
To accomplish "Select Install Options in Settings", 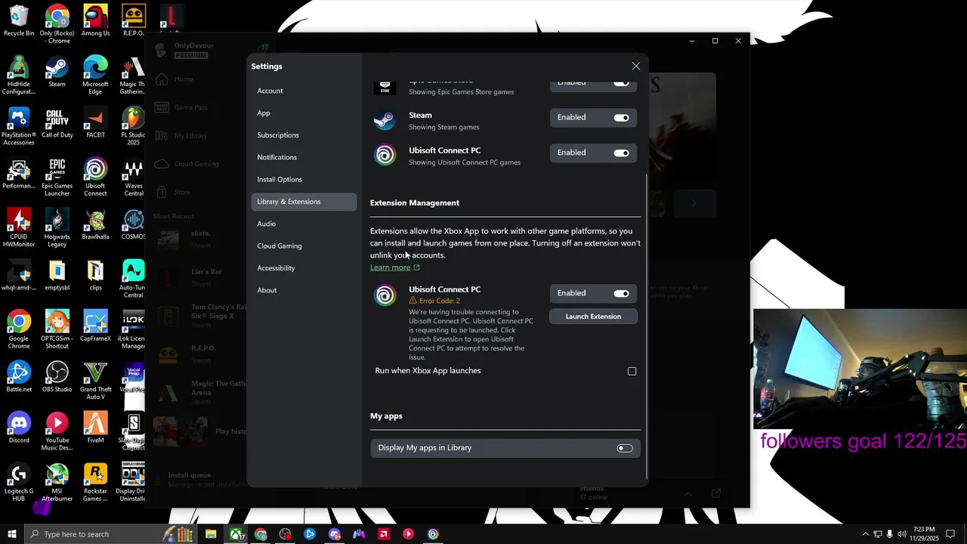I will pyautogui.click(x=304, y=179).
